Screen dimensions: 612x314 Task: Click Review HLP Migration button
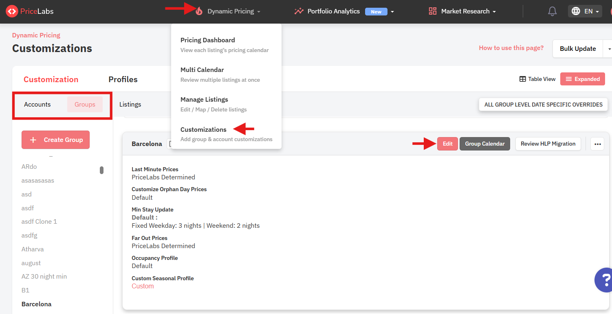click(x=548, y=144)
